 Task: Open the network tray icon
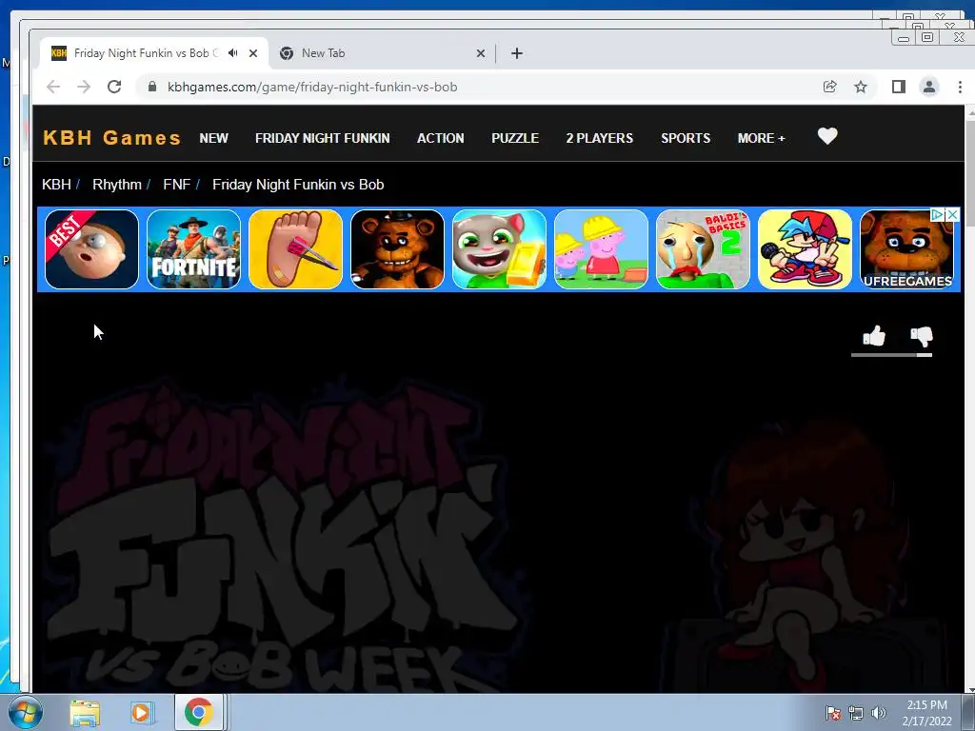856,713
